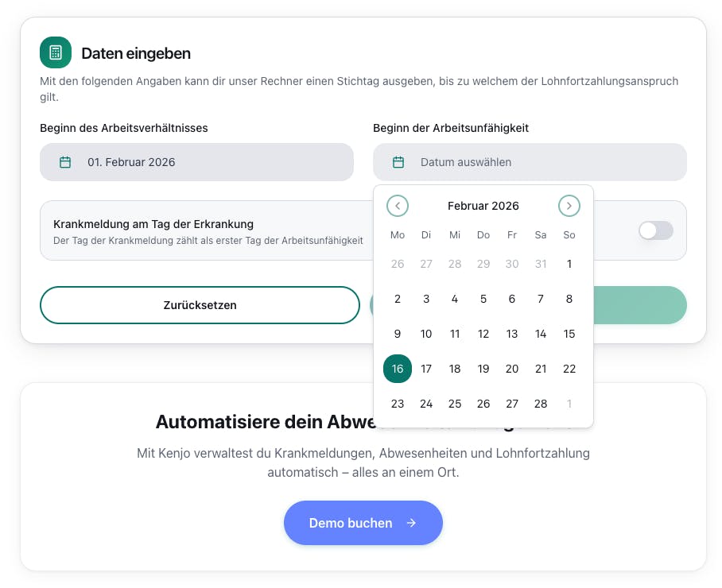This screenshot has width=722, height=588.
Task: Select the highlighted 16 February date
Action: click(x=398, y=369)
